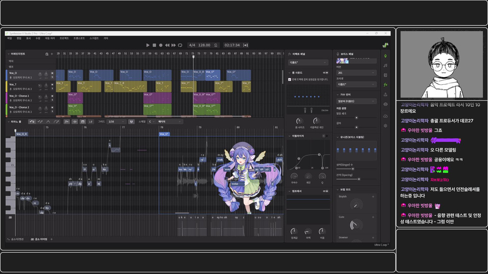Click the metronome icon next to tempo
This screenshot has width=488, height=274.
(216, 45)
